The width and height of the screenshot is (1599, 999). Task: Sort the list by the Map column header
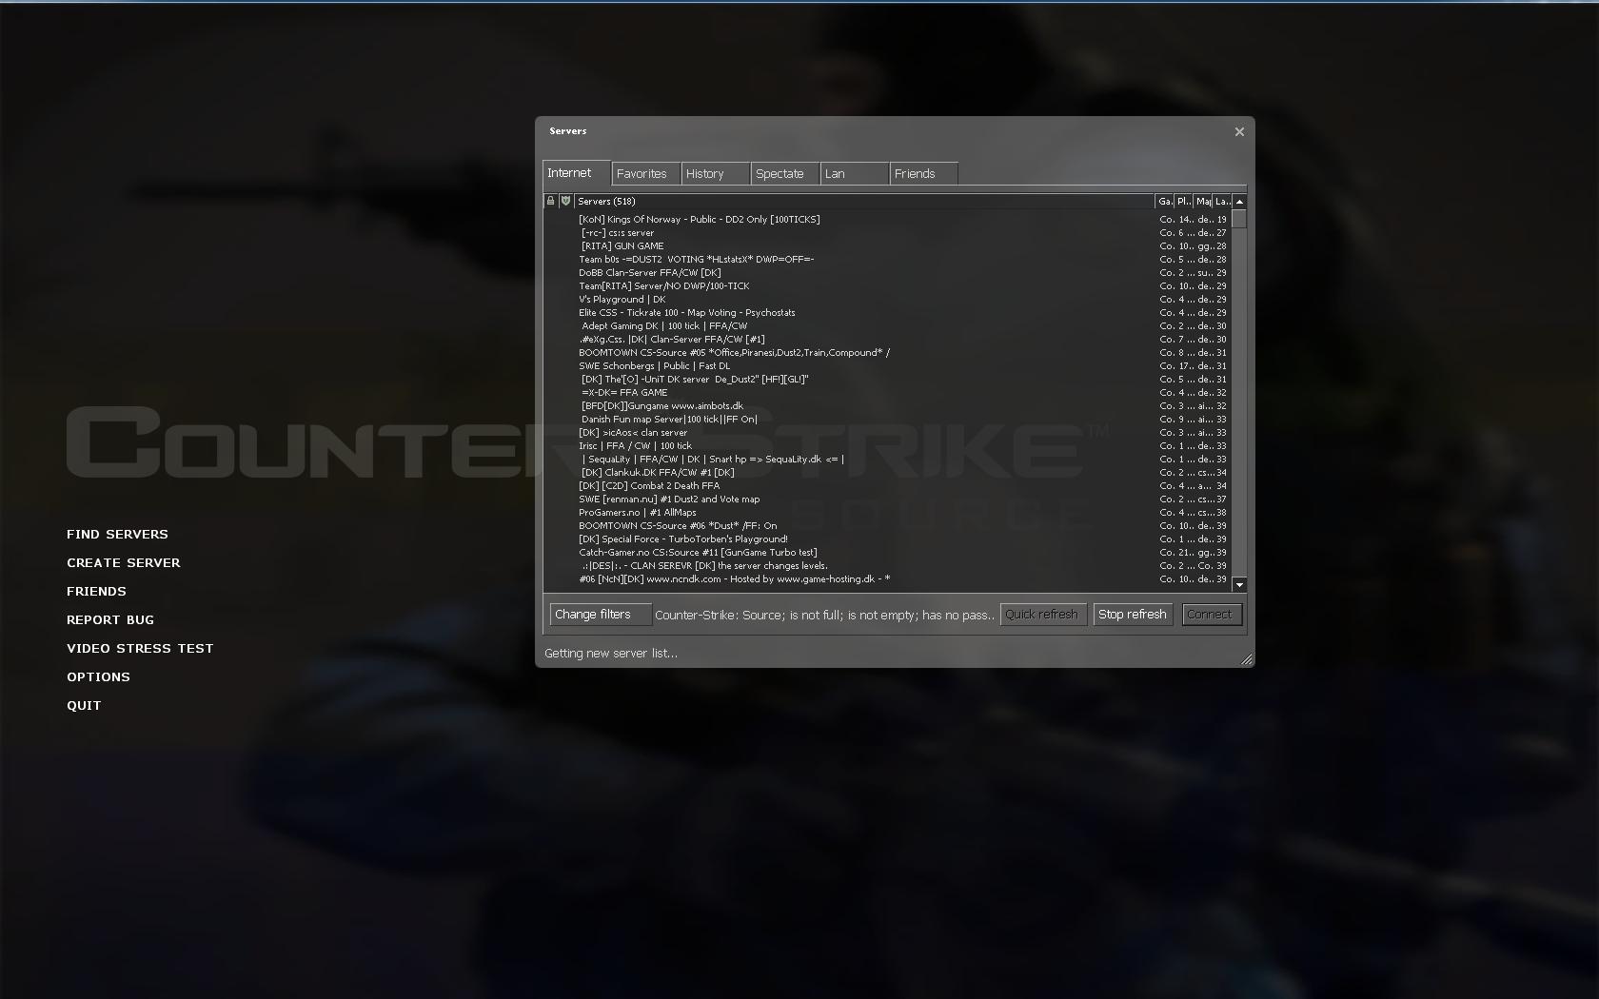point(1203,201)
